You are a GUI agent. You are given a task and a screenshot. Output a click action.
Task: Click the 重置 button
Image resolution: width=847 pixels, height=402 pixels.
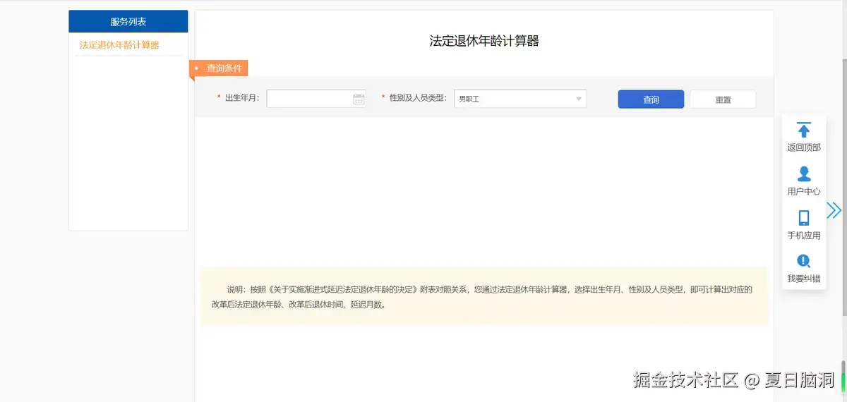pos(723,99)
